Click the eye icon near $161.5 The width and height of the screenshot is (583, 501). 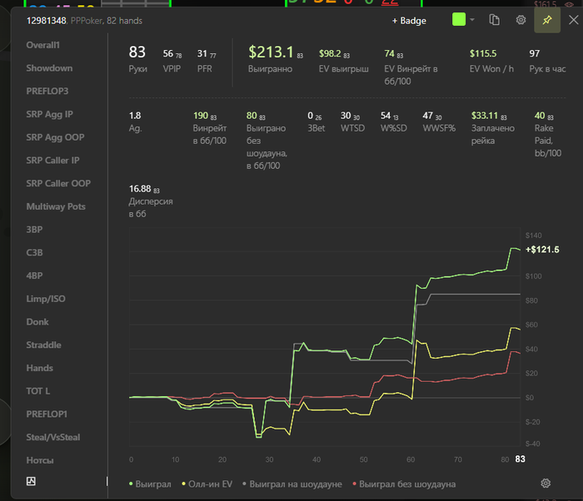click(569, 4)
